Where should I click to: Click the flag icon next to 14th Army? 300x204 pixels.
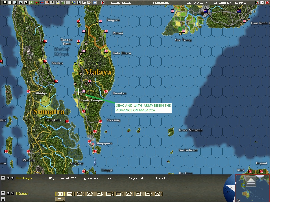point(3,193)
